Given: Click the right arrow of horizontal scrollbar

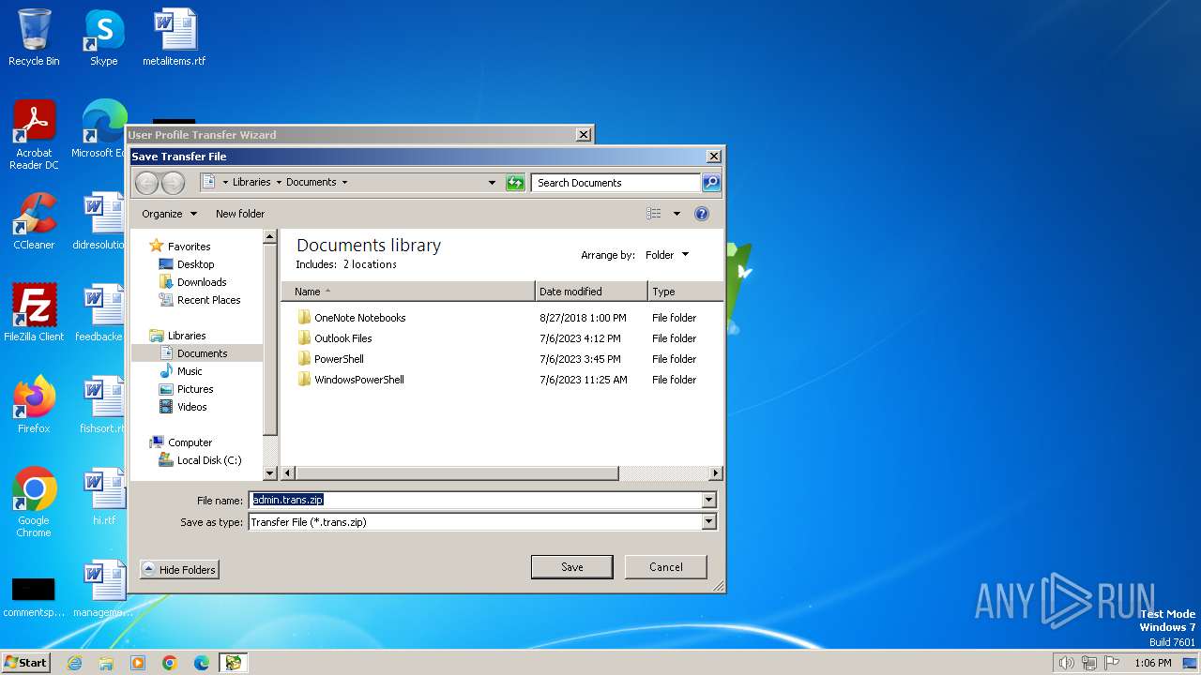Looking at the screenshot, I should (716, 473).
